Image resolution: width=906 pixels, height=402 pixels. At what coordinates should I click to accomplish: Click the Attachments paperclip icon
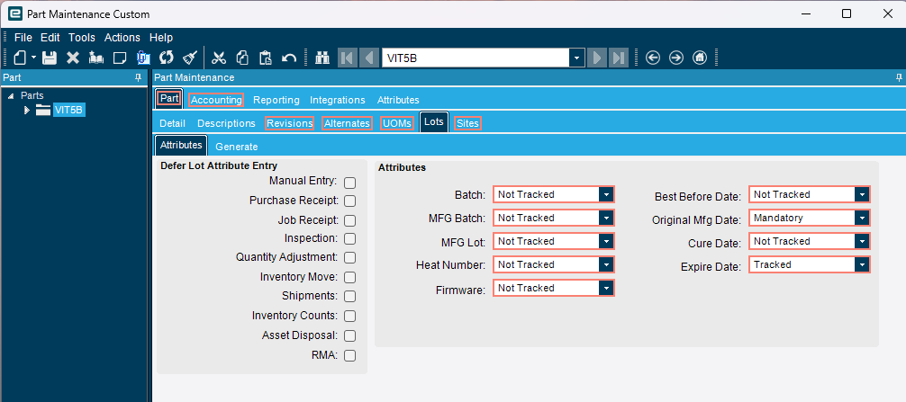(142, 58)
